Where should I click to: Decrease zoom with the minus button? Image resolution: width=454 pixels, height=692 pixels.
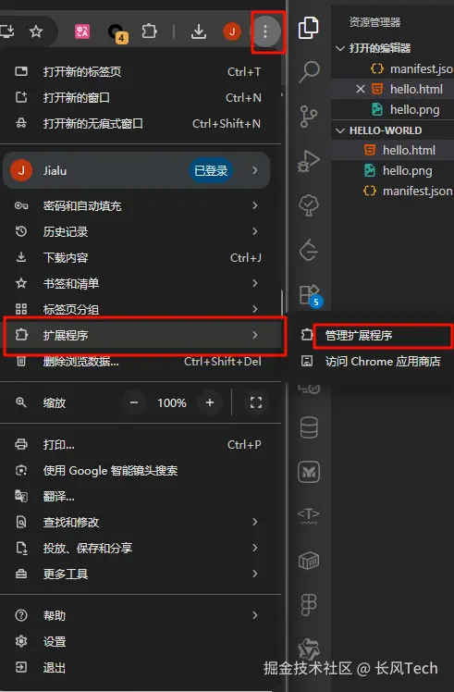pyautogui.click(x=134, y=402)
